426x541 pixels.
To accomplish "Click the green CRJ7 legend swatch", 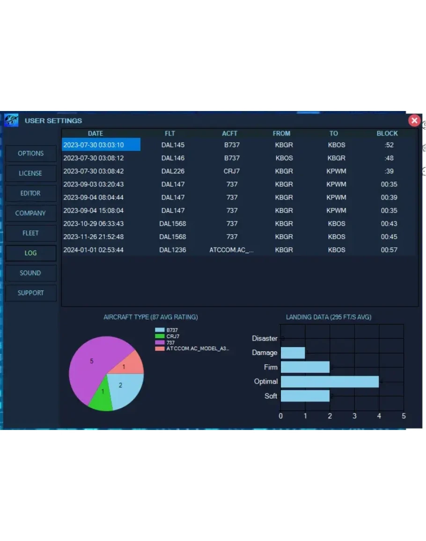I will click(160, 336).
